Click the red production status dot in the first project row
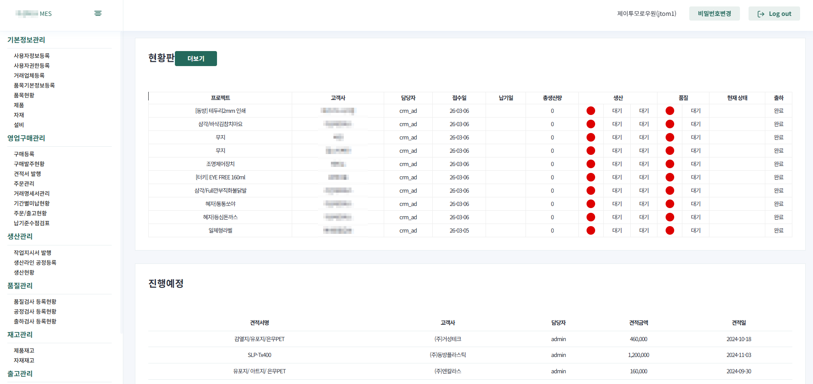The width and height of the screenshot is (813, 384). [591, 111]
